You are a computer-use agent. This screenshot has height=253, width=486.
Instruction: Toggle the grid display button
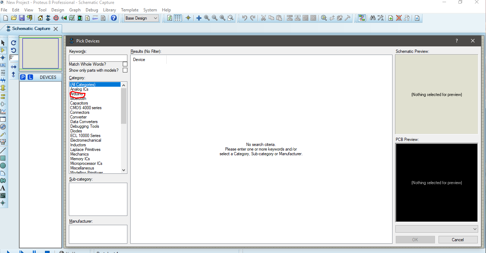tap(178, 18)
